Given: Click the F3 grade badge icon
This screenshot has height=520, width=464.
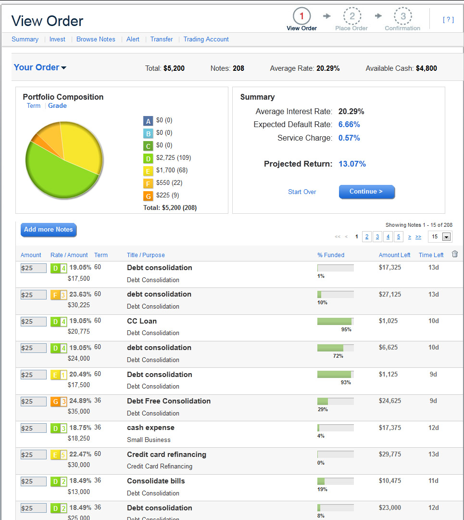Looking at the screenshot, I should [x=59, y=295].
